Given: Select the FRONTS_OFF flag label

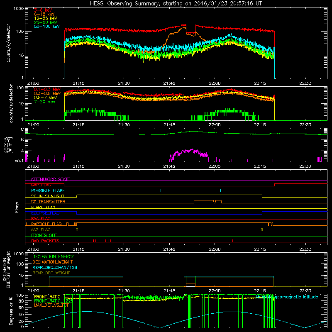Looking at the screenshot, I should [44, 235].
